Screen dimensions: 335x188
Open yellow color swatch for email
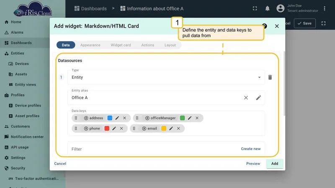pyautogui.click(x=164, y=128)
